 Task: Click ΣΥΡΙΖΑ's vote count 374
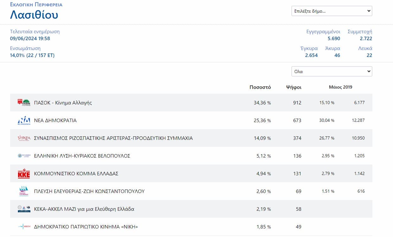(297, 138)
